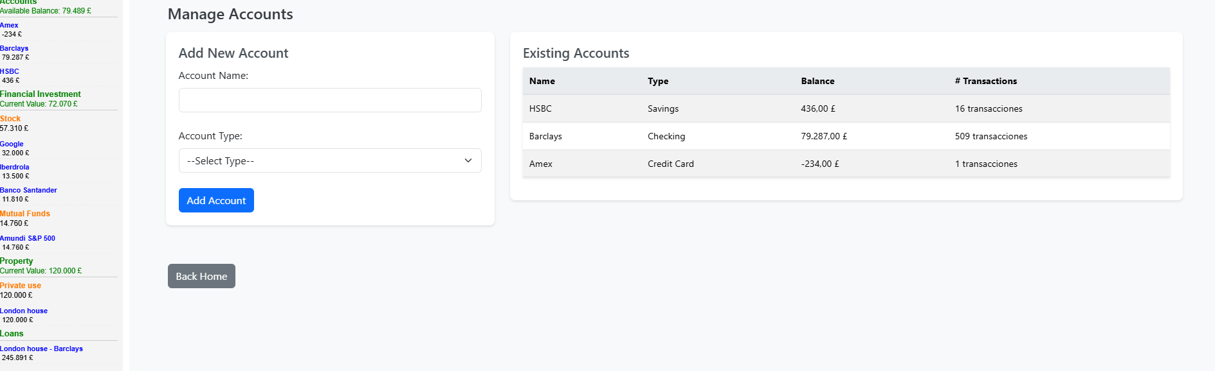Image resolution: width=1215 pixels, height=371 pixels.
Task: Open the Banco Santander link in sidebar
Action: pyautogui.click(x=28, y=190)
